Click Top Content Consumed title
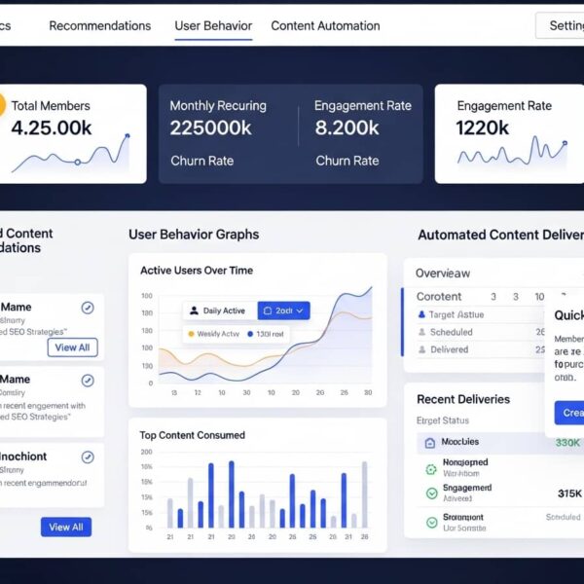 pyautogui.click(x=193, y=435)
